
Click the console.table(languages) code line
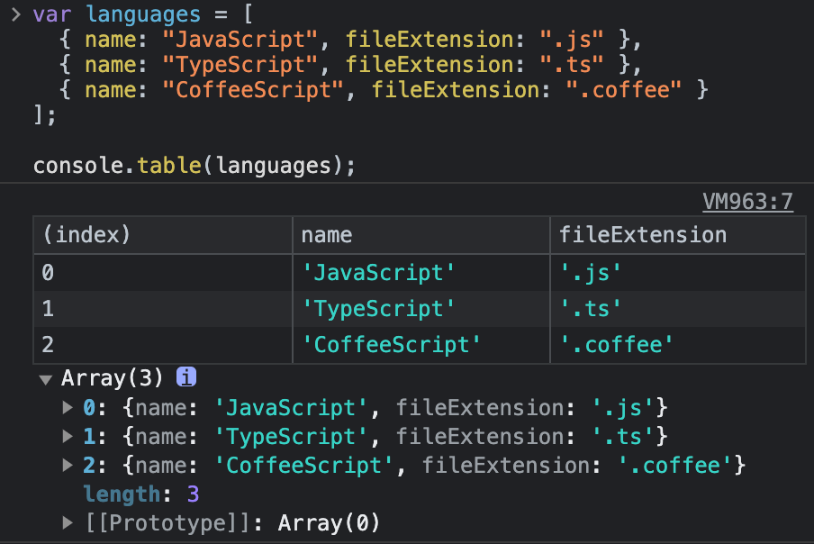click(194, 166)
